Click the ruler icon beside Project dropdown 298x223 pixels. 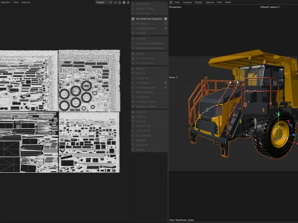(115, 2)
